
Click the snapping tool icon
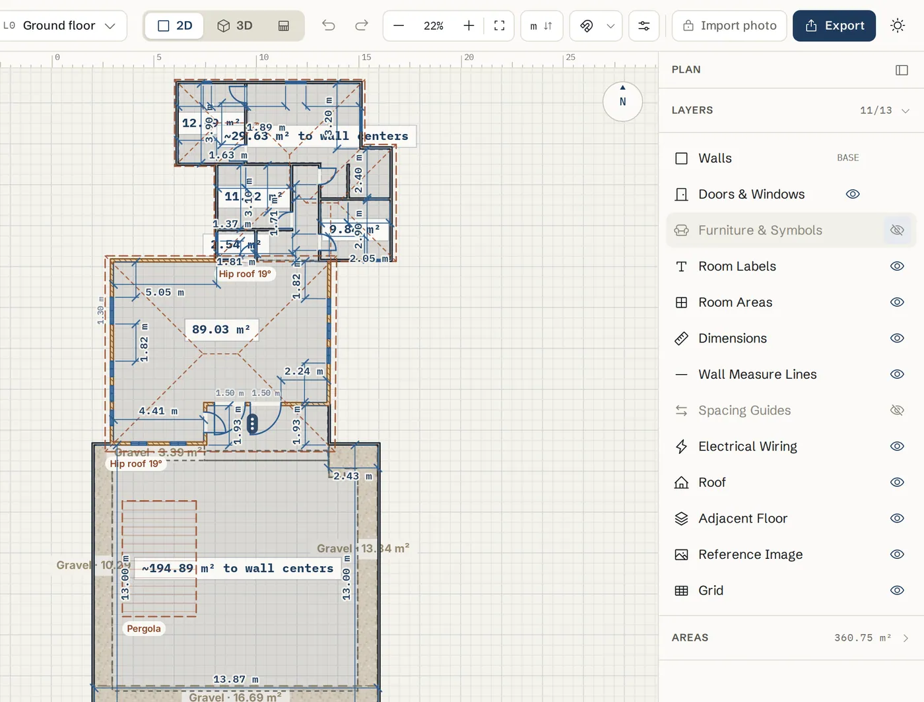click(586, 26)
